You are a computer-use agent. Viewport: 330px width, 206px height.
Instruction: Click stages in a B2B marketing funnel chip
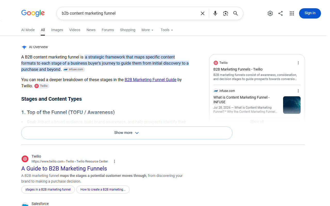click(48, 190)
